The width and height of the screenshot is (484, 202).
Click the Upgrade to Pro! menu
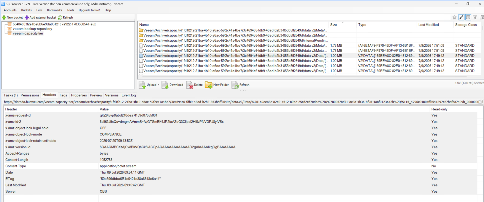pos(89,10)
